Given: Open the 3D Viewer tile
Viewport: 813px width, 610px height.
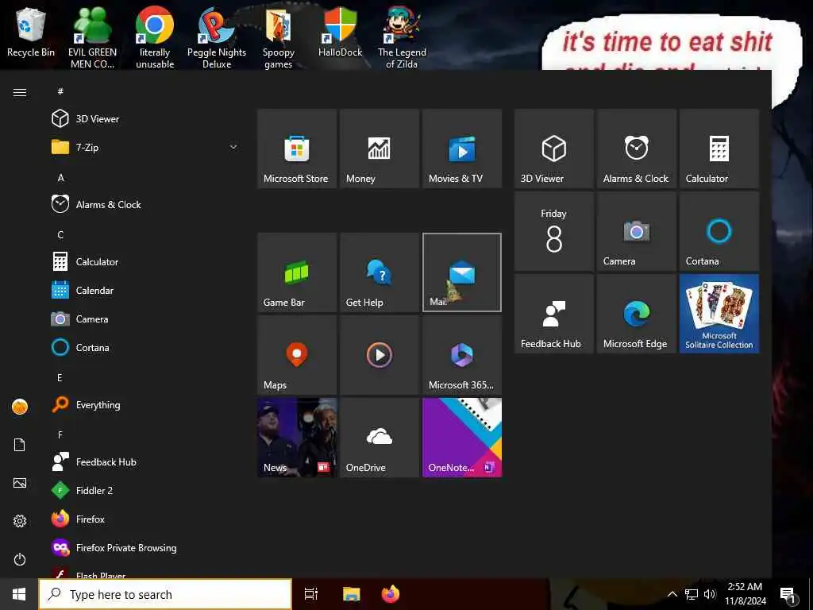Looking at the screenshot, I should click(x=553, y=149).
